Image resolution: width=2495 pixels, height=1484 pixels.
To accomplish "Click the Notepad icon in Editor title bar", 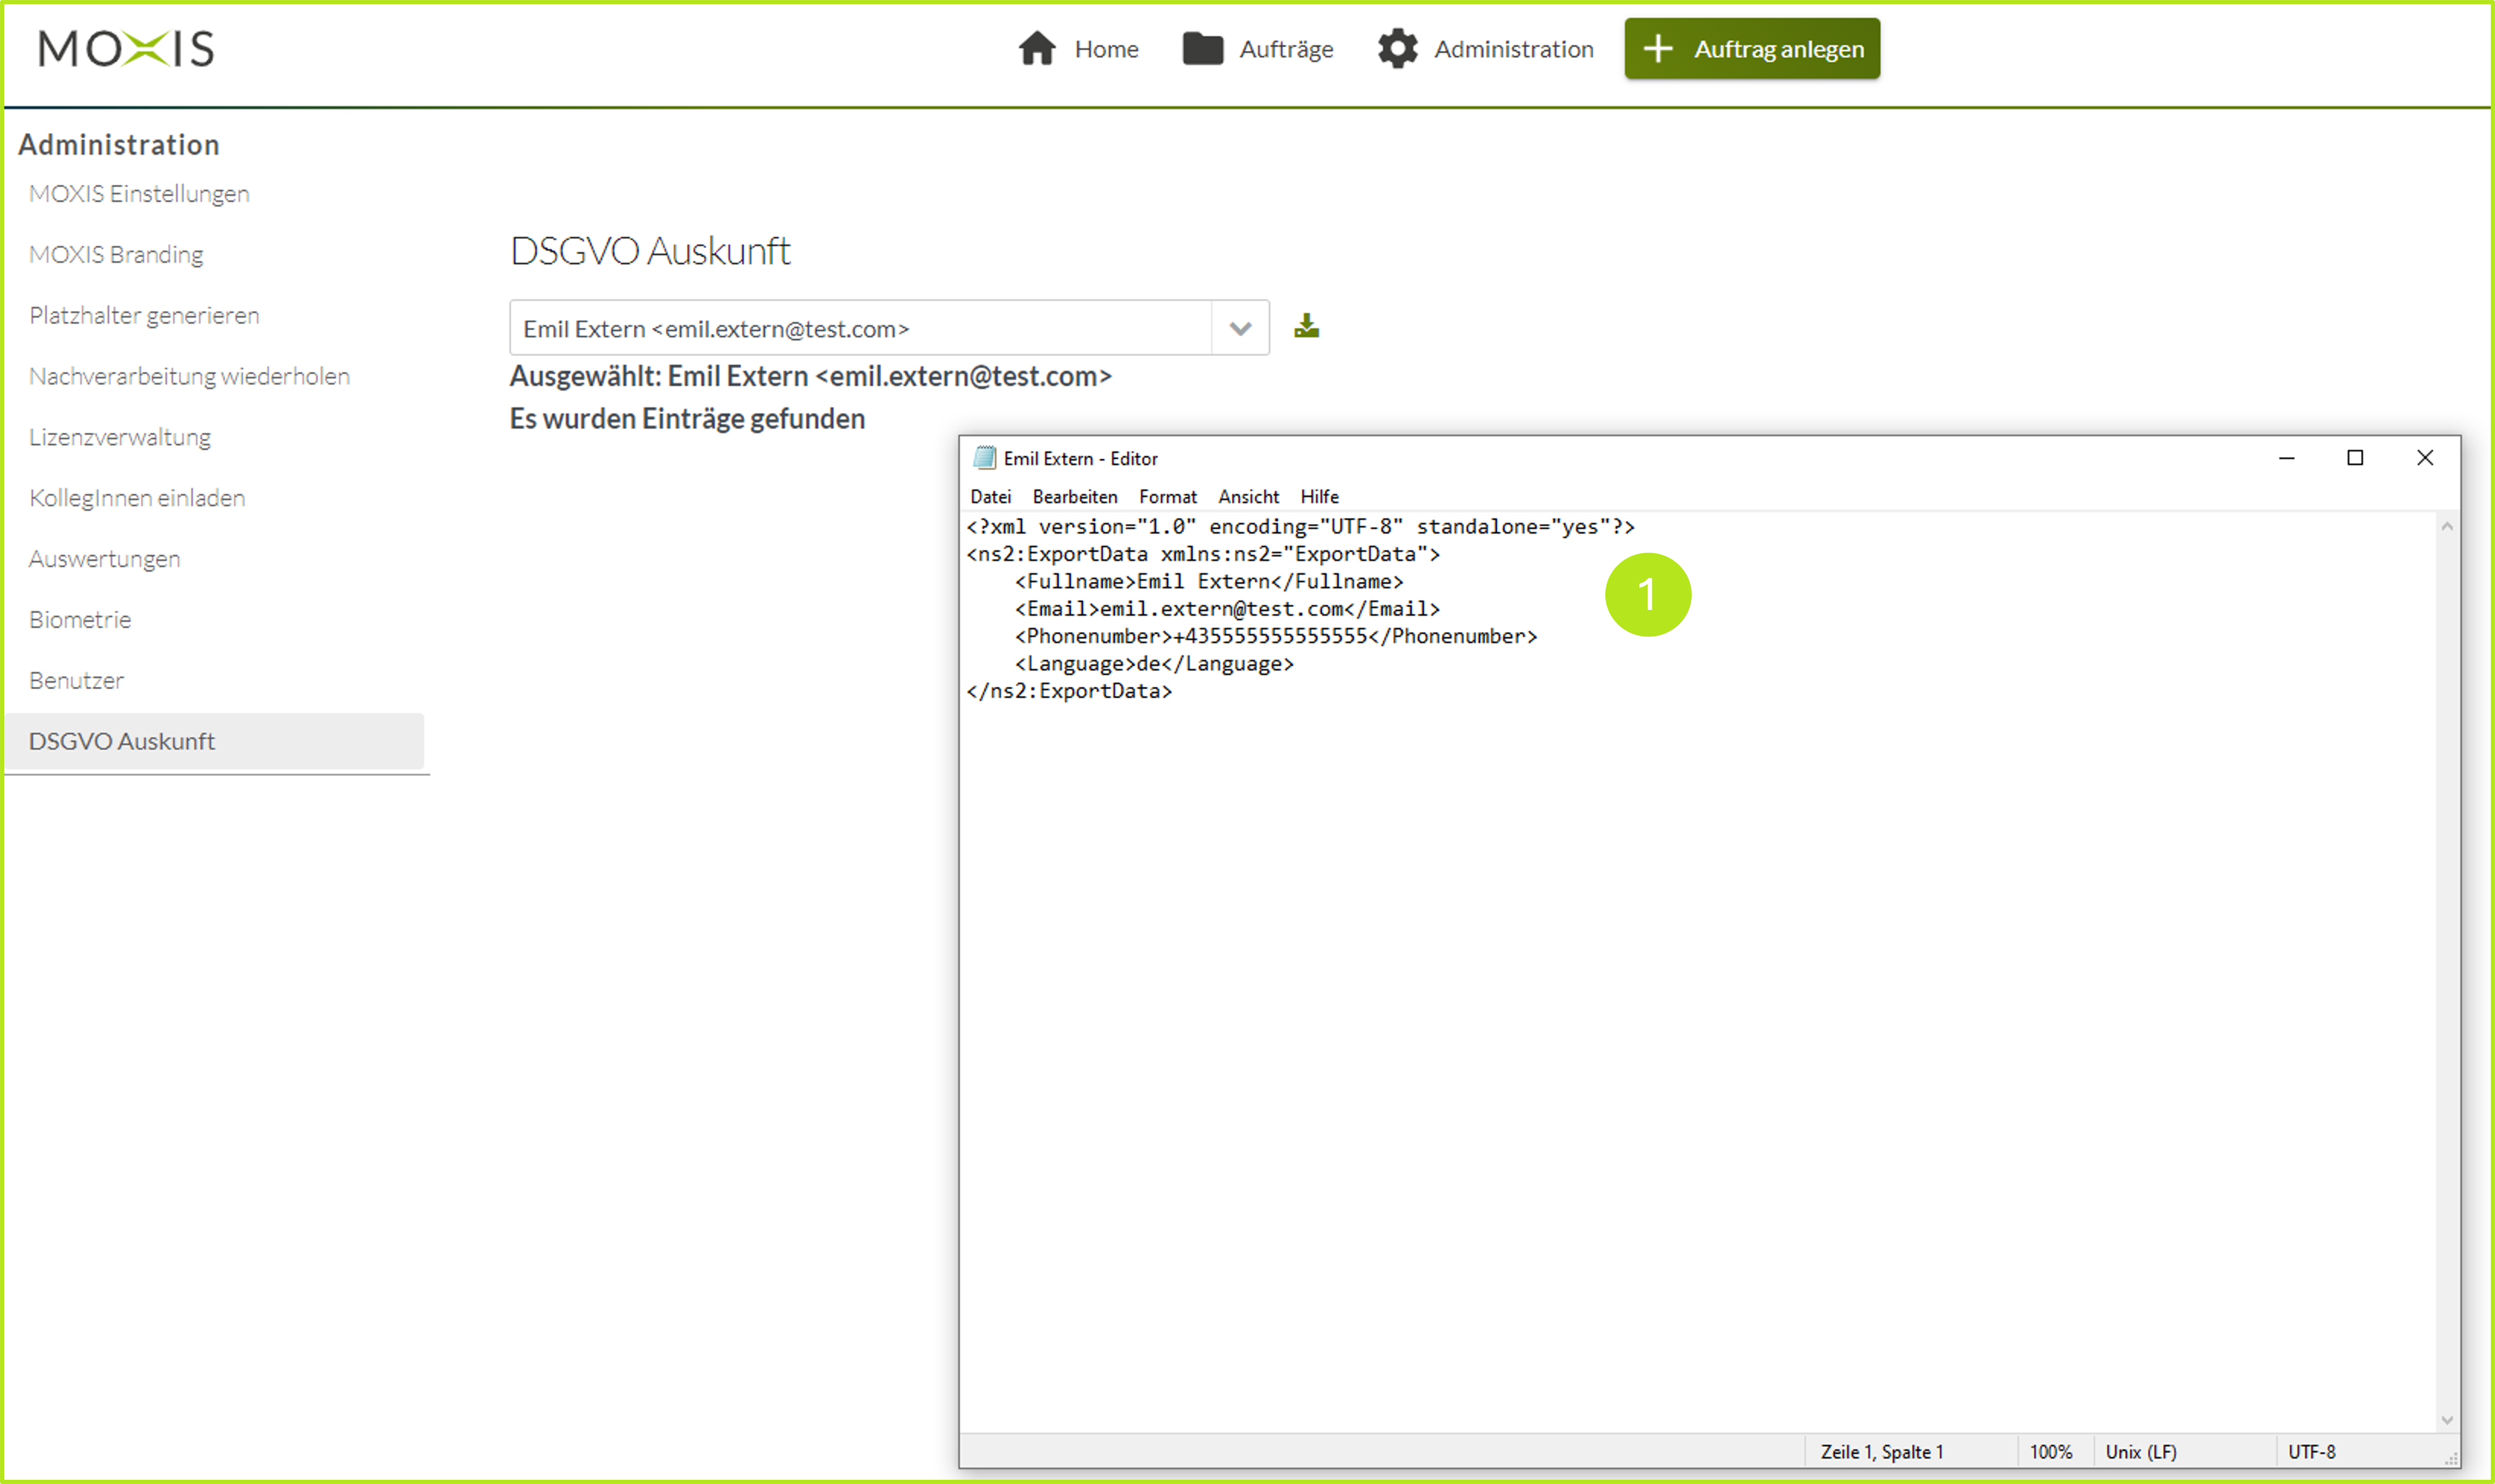I will (x=984, y=458).
